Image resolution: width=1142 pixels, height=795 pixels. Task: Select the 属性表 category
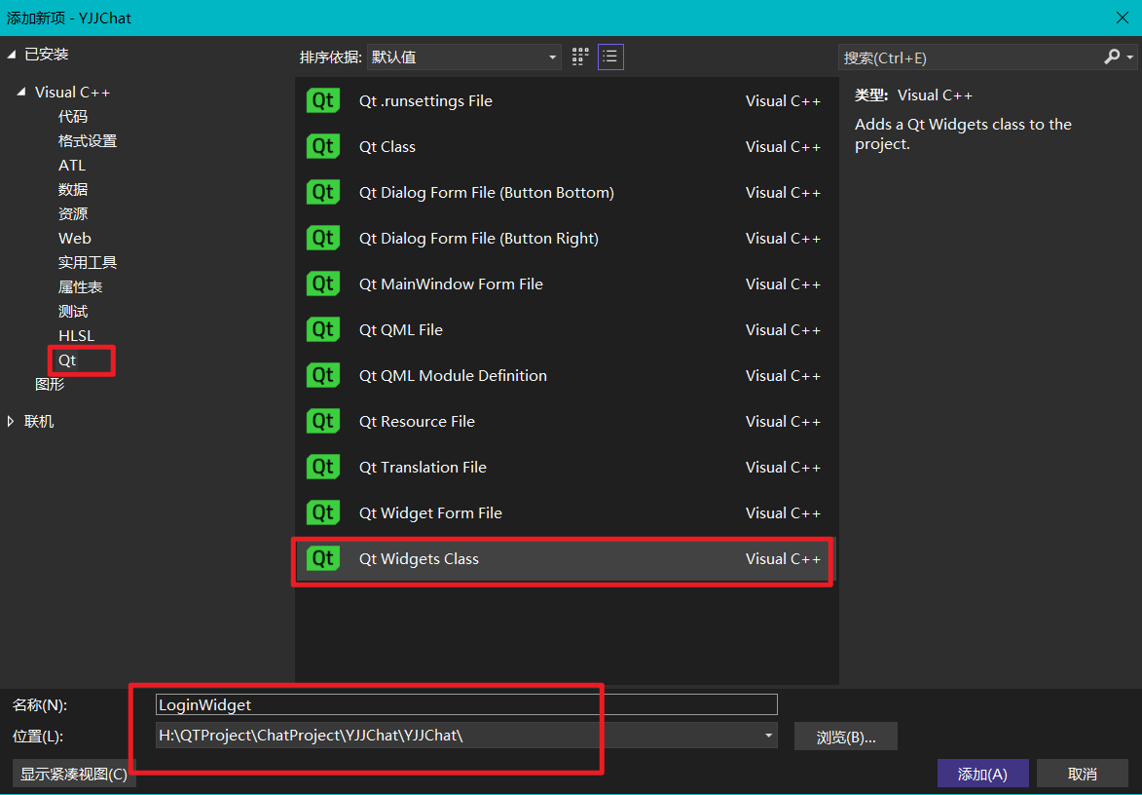coord(80,287)
